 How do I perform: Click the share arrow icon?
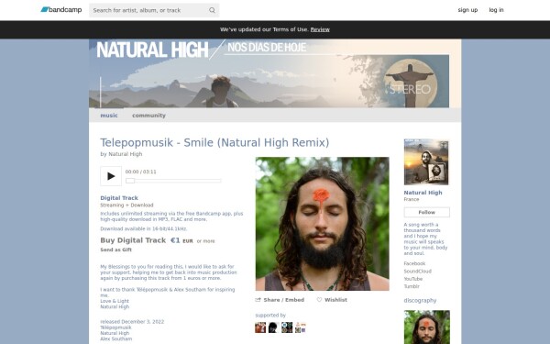pos(258,300)
